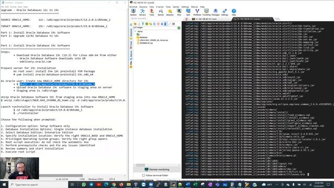The height and width of the screenshot is (188, 334).
Task: Select LINUX.X64_193000_db_home.zip file
Action: [152, 40]
